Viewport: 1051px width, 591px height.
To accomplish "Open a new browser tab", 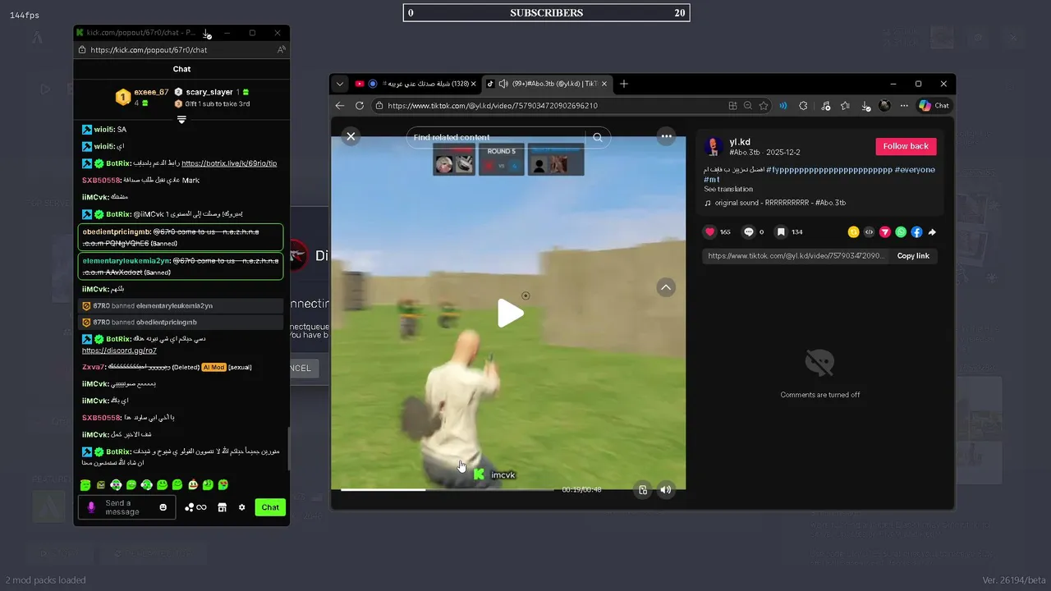I will pos(624,84).
